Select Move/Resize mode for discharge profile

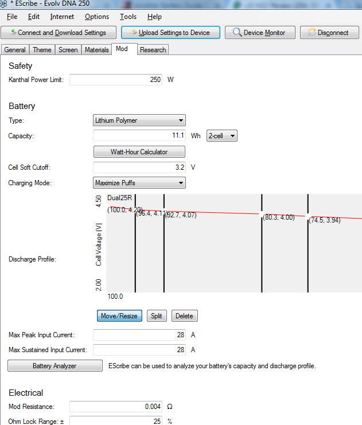point(120,316)
